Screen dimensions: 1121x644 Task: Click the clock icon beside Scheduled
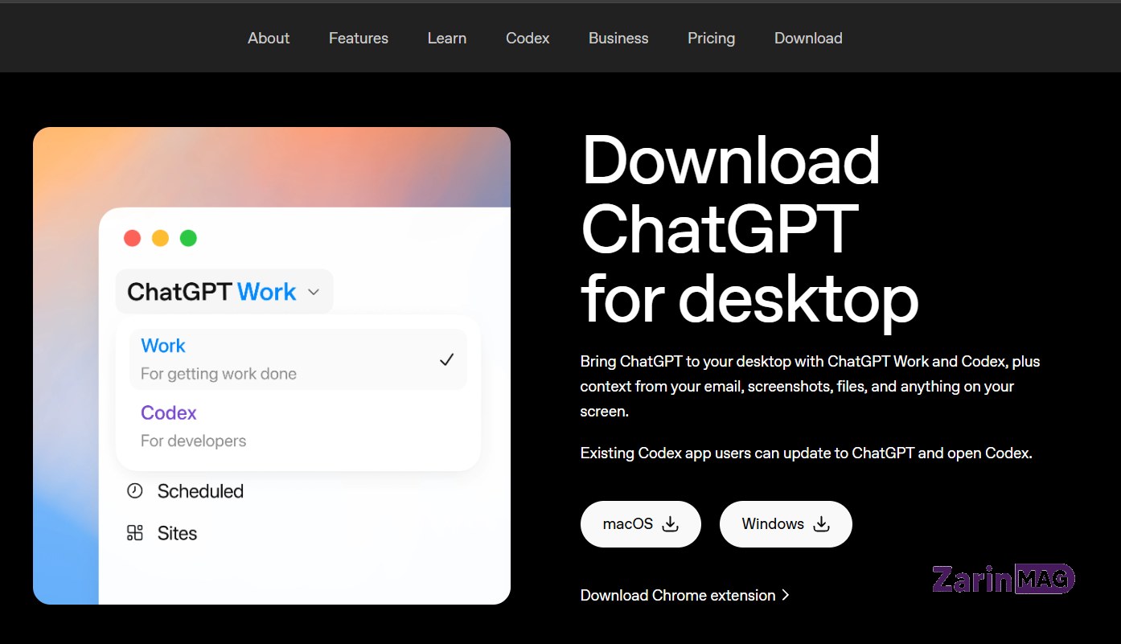coord(135,491)
